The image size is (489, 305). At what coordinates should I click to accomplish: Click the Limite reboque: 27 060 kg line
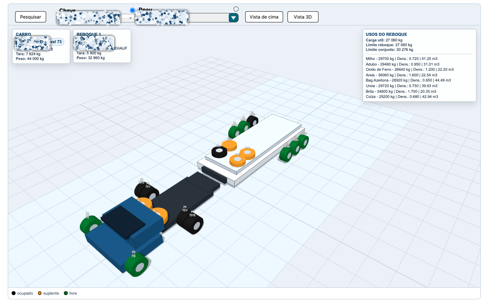point(389,45)
